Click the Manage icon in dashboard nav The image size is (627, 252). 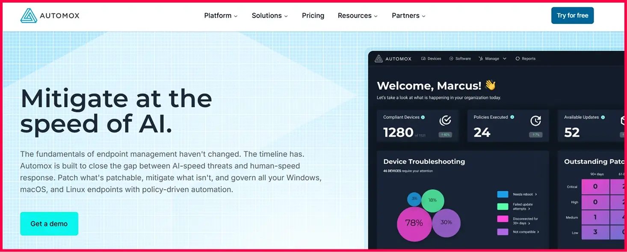tap(481, 59)
